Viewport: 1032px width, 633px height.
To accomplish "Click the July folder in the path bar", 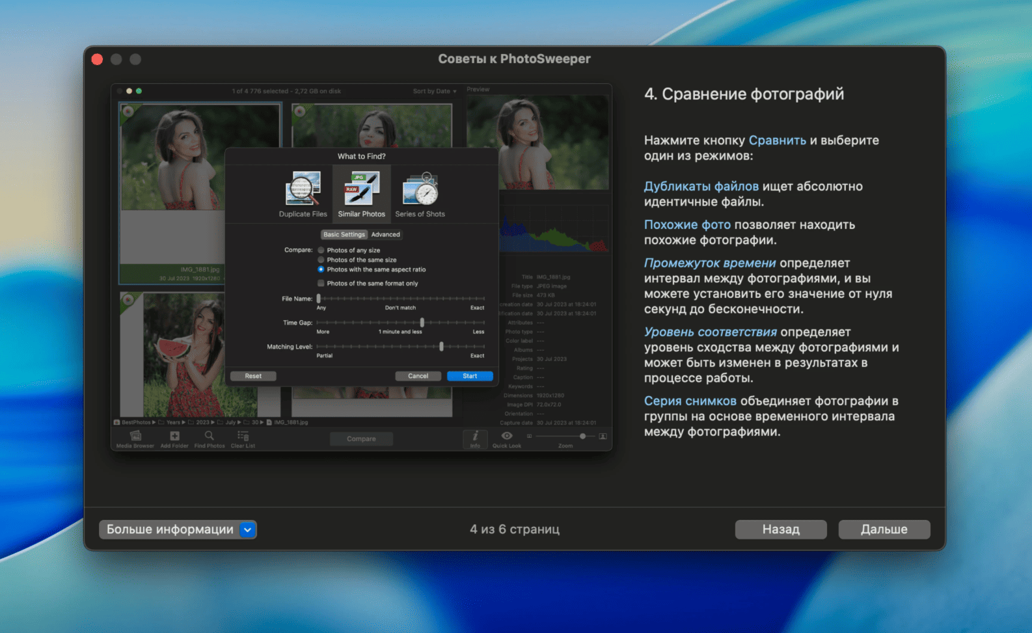I will point(227,422).
